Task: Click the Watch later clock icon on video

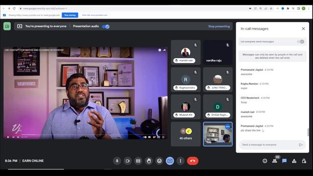Action: point(160,50)
